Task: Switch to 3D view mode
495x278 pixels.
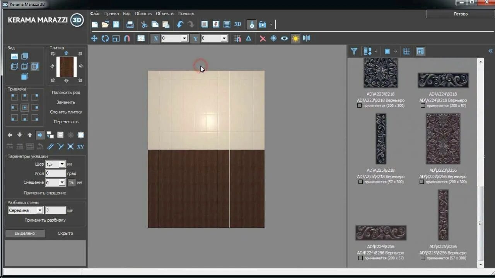Action: coord(238,24)
